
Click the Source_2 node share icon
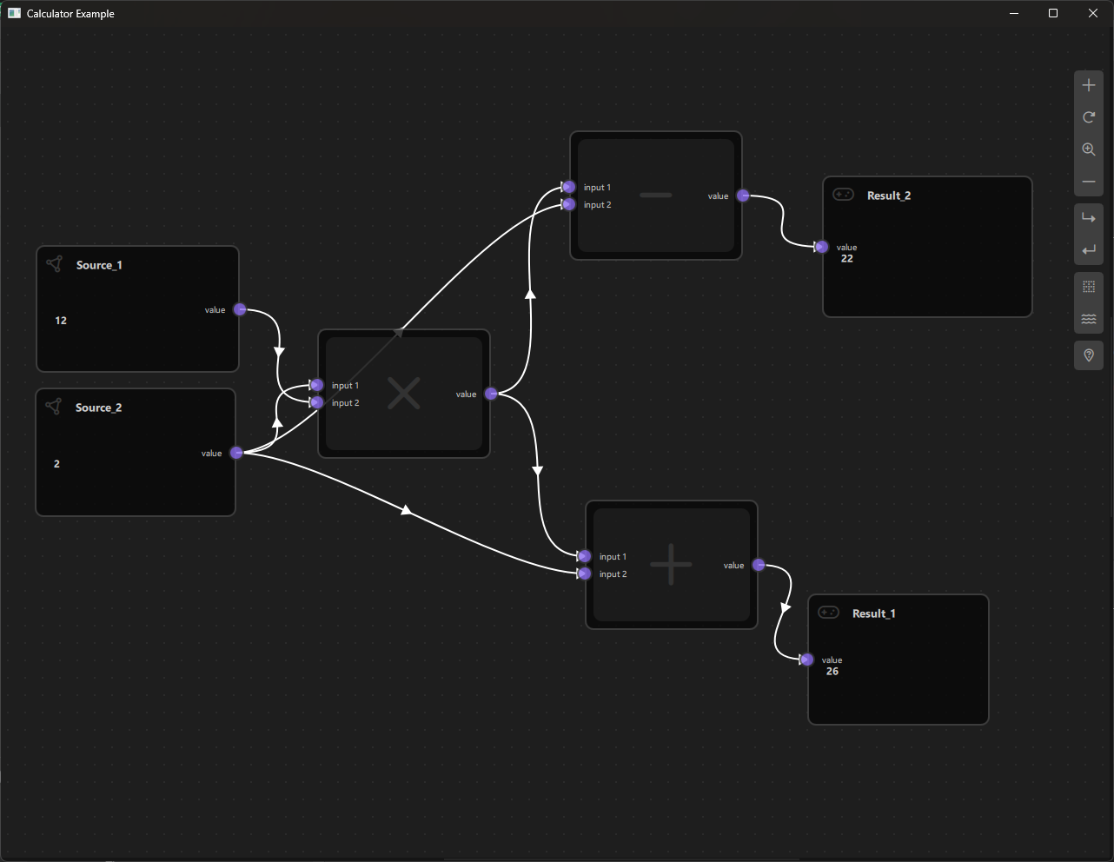(x=54, y=407)
